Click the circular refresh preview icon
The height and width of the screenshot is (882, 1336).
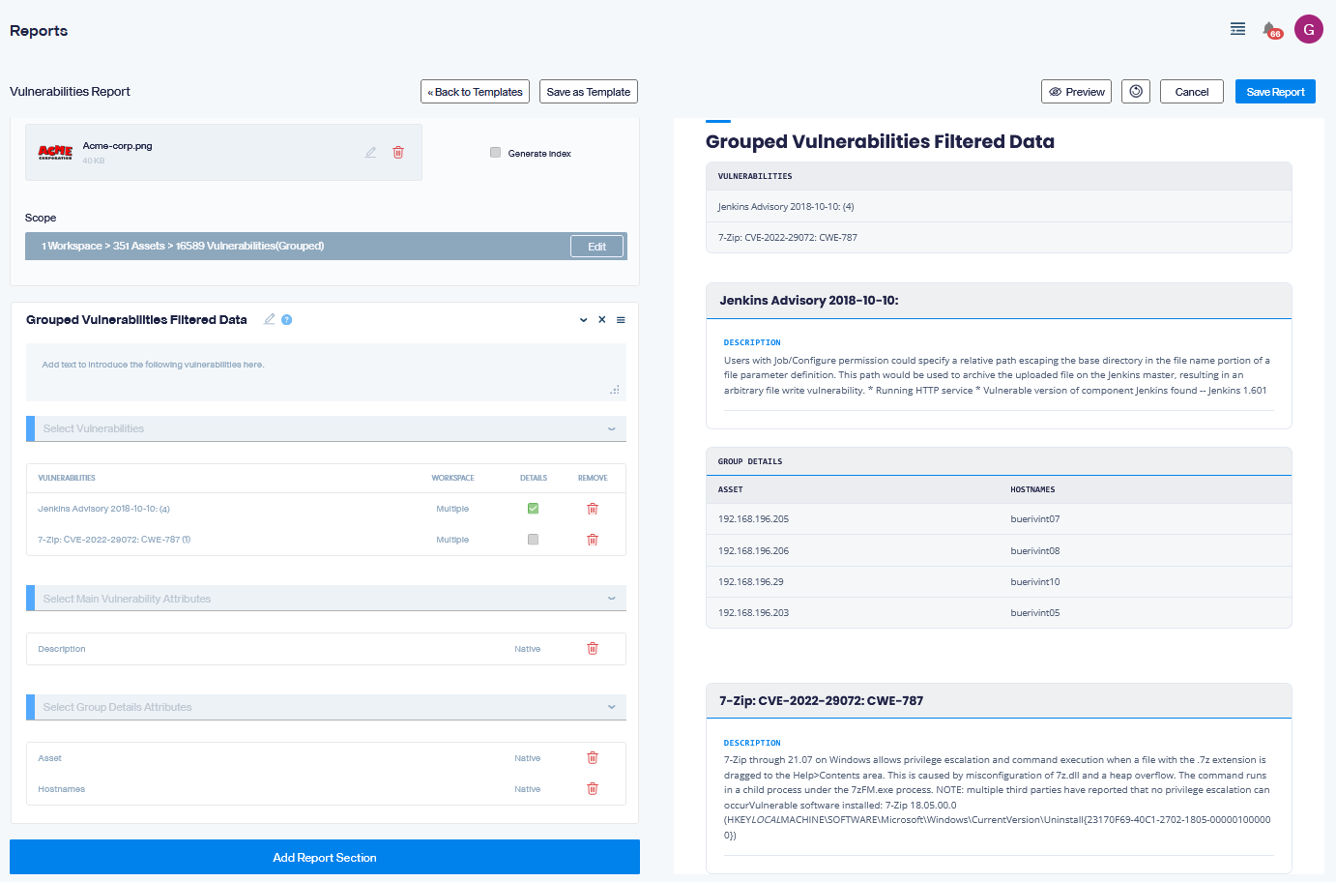coord(1136,92)
